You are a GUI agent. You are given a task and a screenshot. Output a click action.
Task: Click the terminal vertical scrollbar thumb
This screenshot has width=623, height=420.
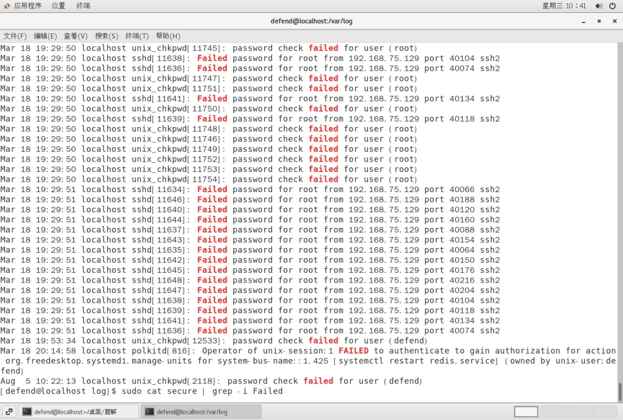click(620, 392)
